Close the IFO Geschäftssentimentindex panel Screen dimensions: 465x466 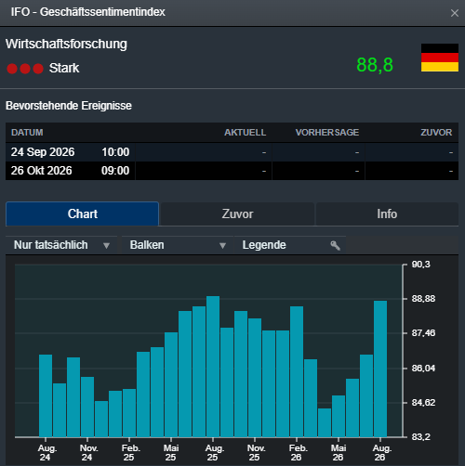click(455, 13)
